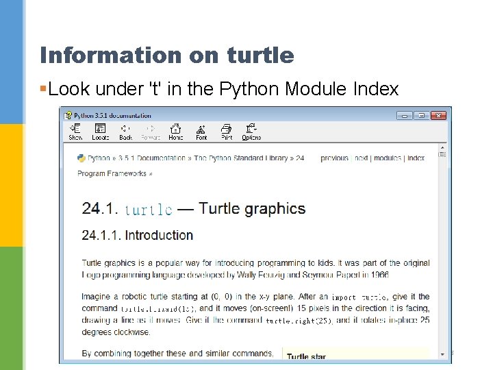Open 'The Python Standard Library' breadcrumb link

241,158
